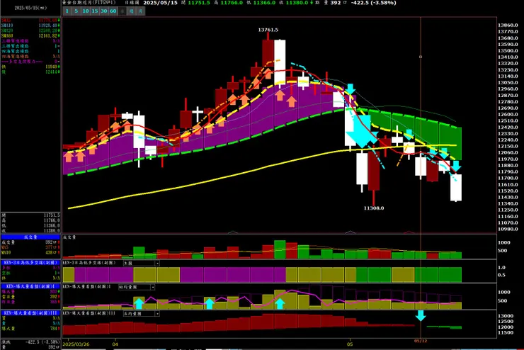Click the 11308.0 low price label
Screen dimensions: 524x350
click(x=374, y=208)
